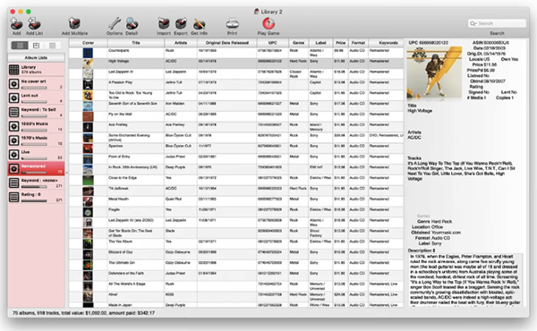The width and height of the screenshot is (537, 331).
Task: Select the Fly on the Wall row
Action: coord(236,116)
